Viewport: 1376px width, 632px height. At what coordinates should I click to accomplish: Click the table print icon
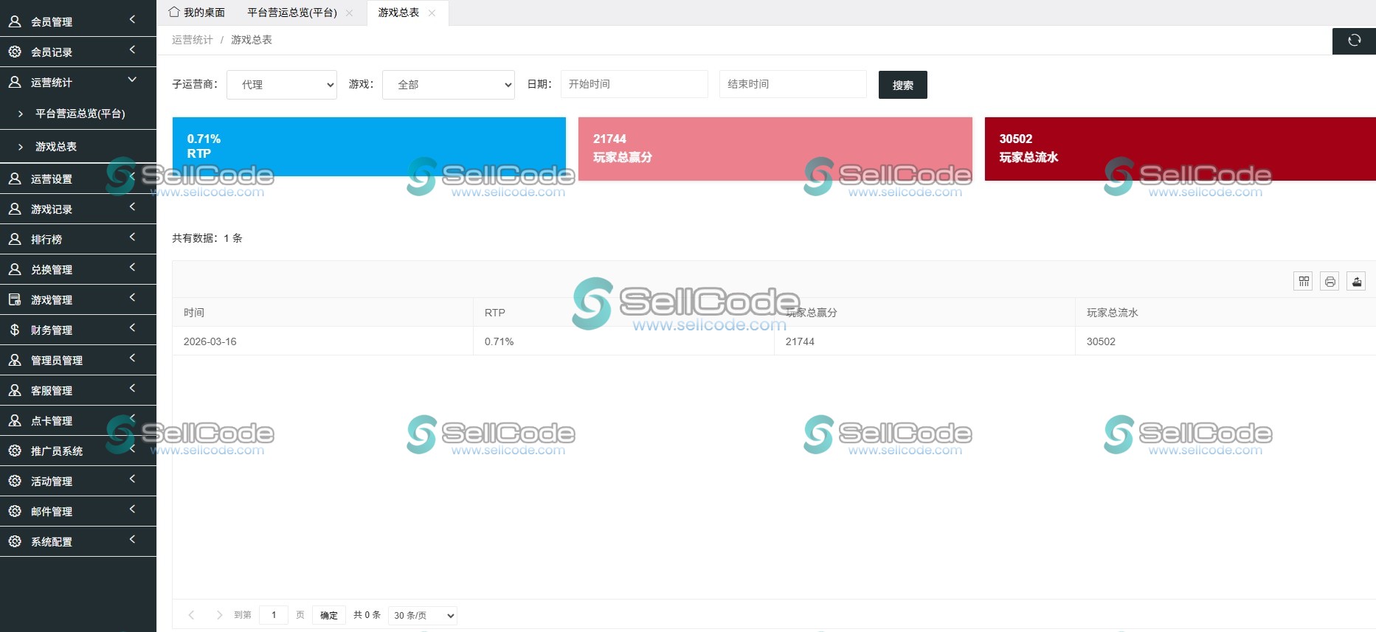pos(1330,281)
